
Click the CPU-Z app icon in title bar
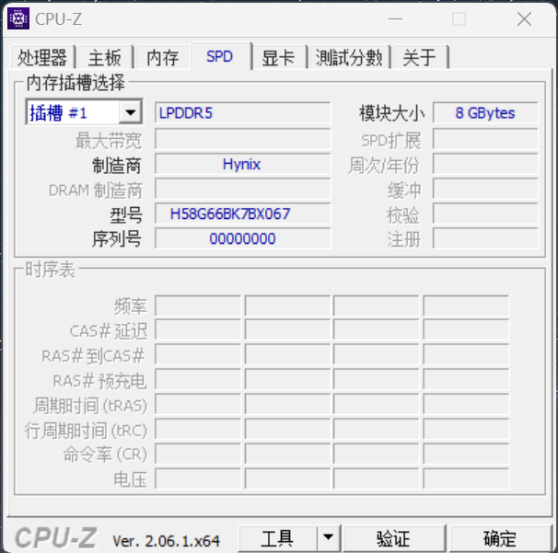18,18
